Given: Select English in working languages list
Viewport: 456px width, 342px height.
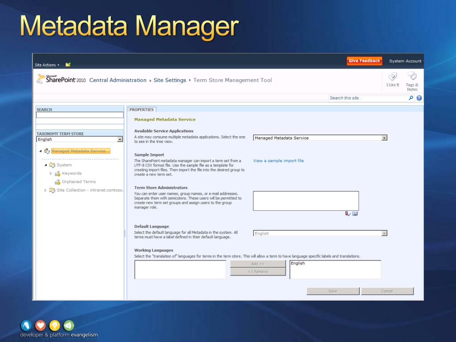Looking at the screenshot, I should (x=298, y=263).
